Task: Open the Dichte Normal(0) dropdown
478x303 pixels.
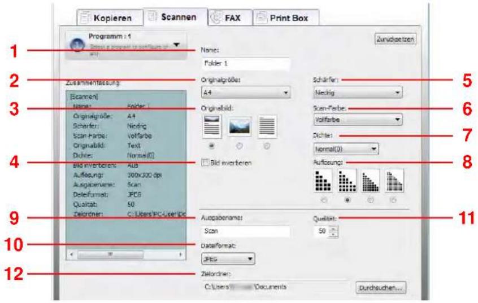Action: pyautogui.click(x=346, y=149)
